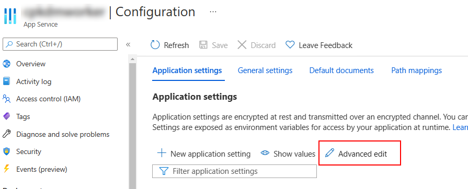Switch to the Default documents tab
The width and height of the screenshot is (468, 189).
point(341,70)
